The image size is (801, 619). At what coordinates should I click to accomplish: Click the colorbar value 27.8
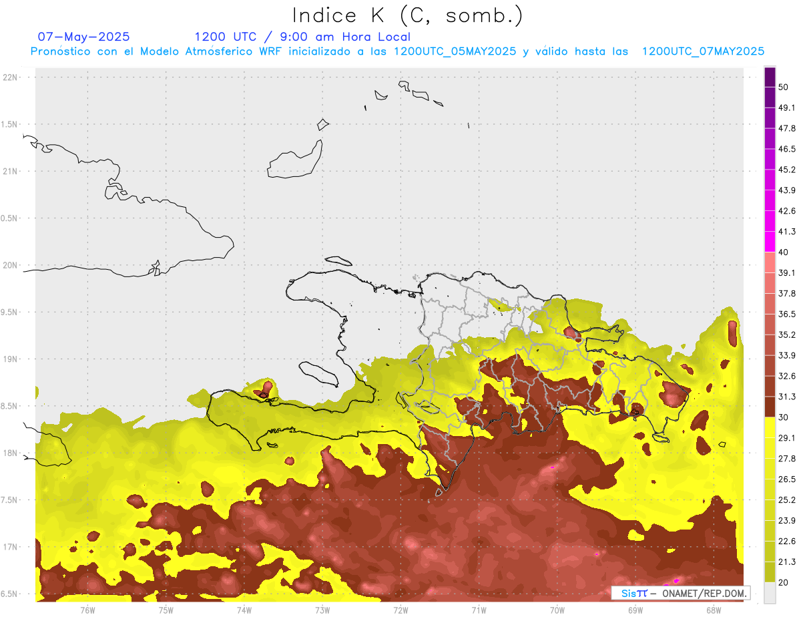pyautogui.click(x=787, y=459)
